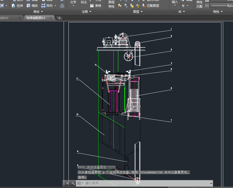The height and width of the screenshot is (188, 233).
Task: Click the 表格 (Table) tool
Action: point(95,6)
